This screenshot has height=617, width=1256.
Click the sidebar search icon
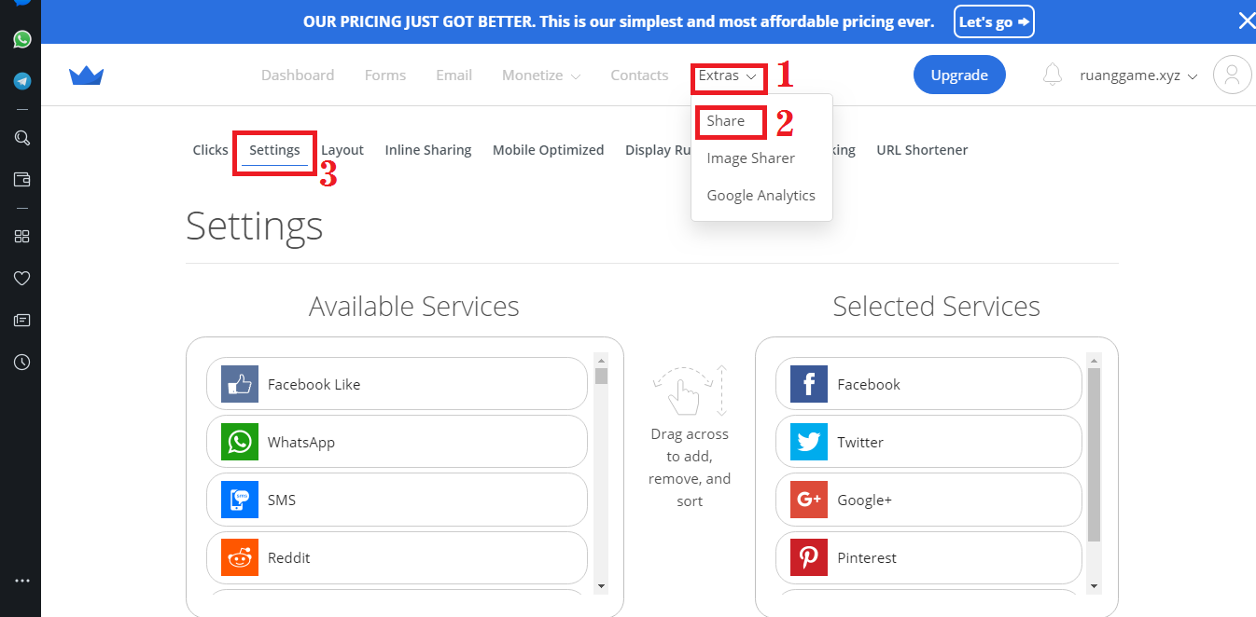click(21, 138)
